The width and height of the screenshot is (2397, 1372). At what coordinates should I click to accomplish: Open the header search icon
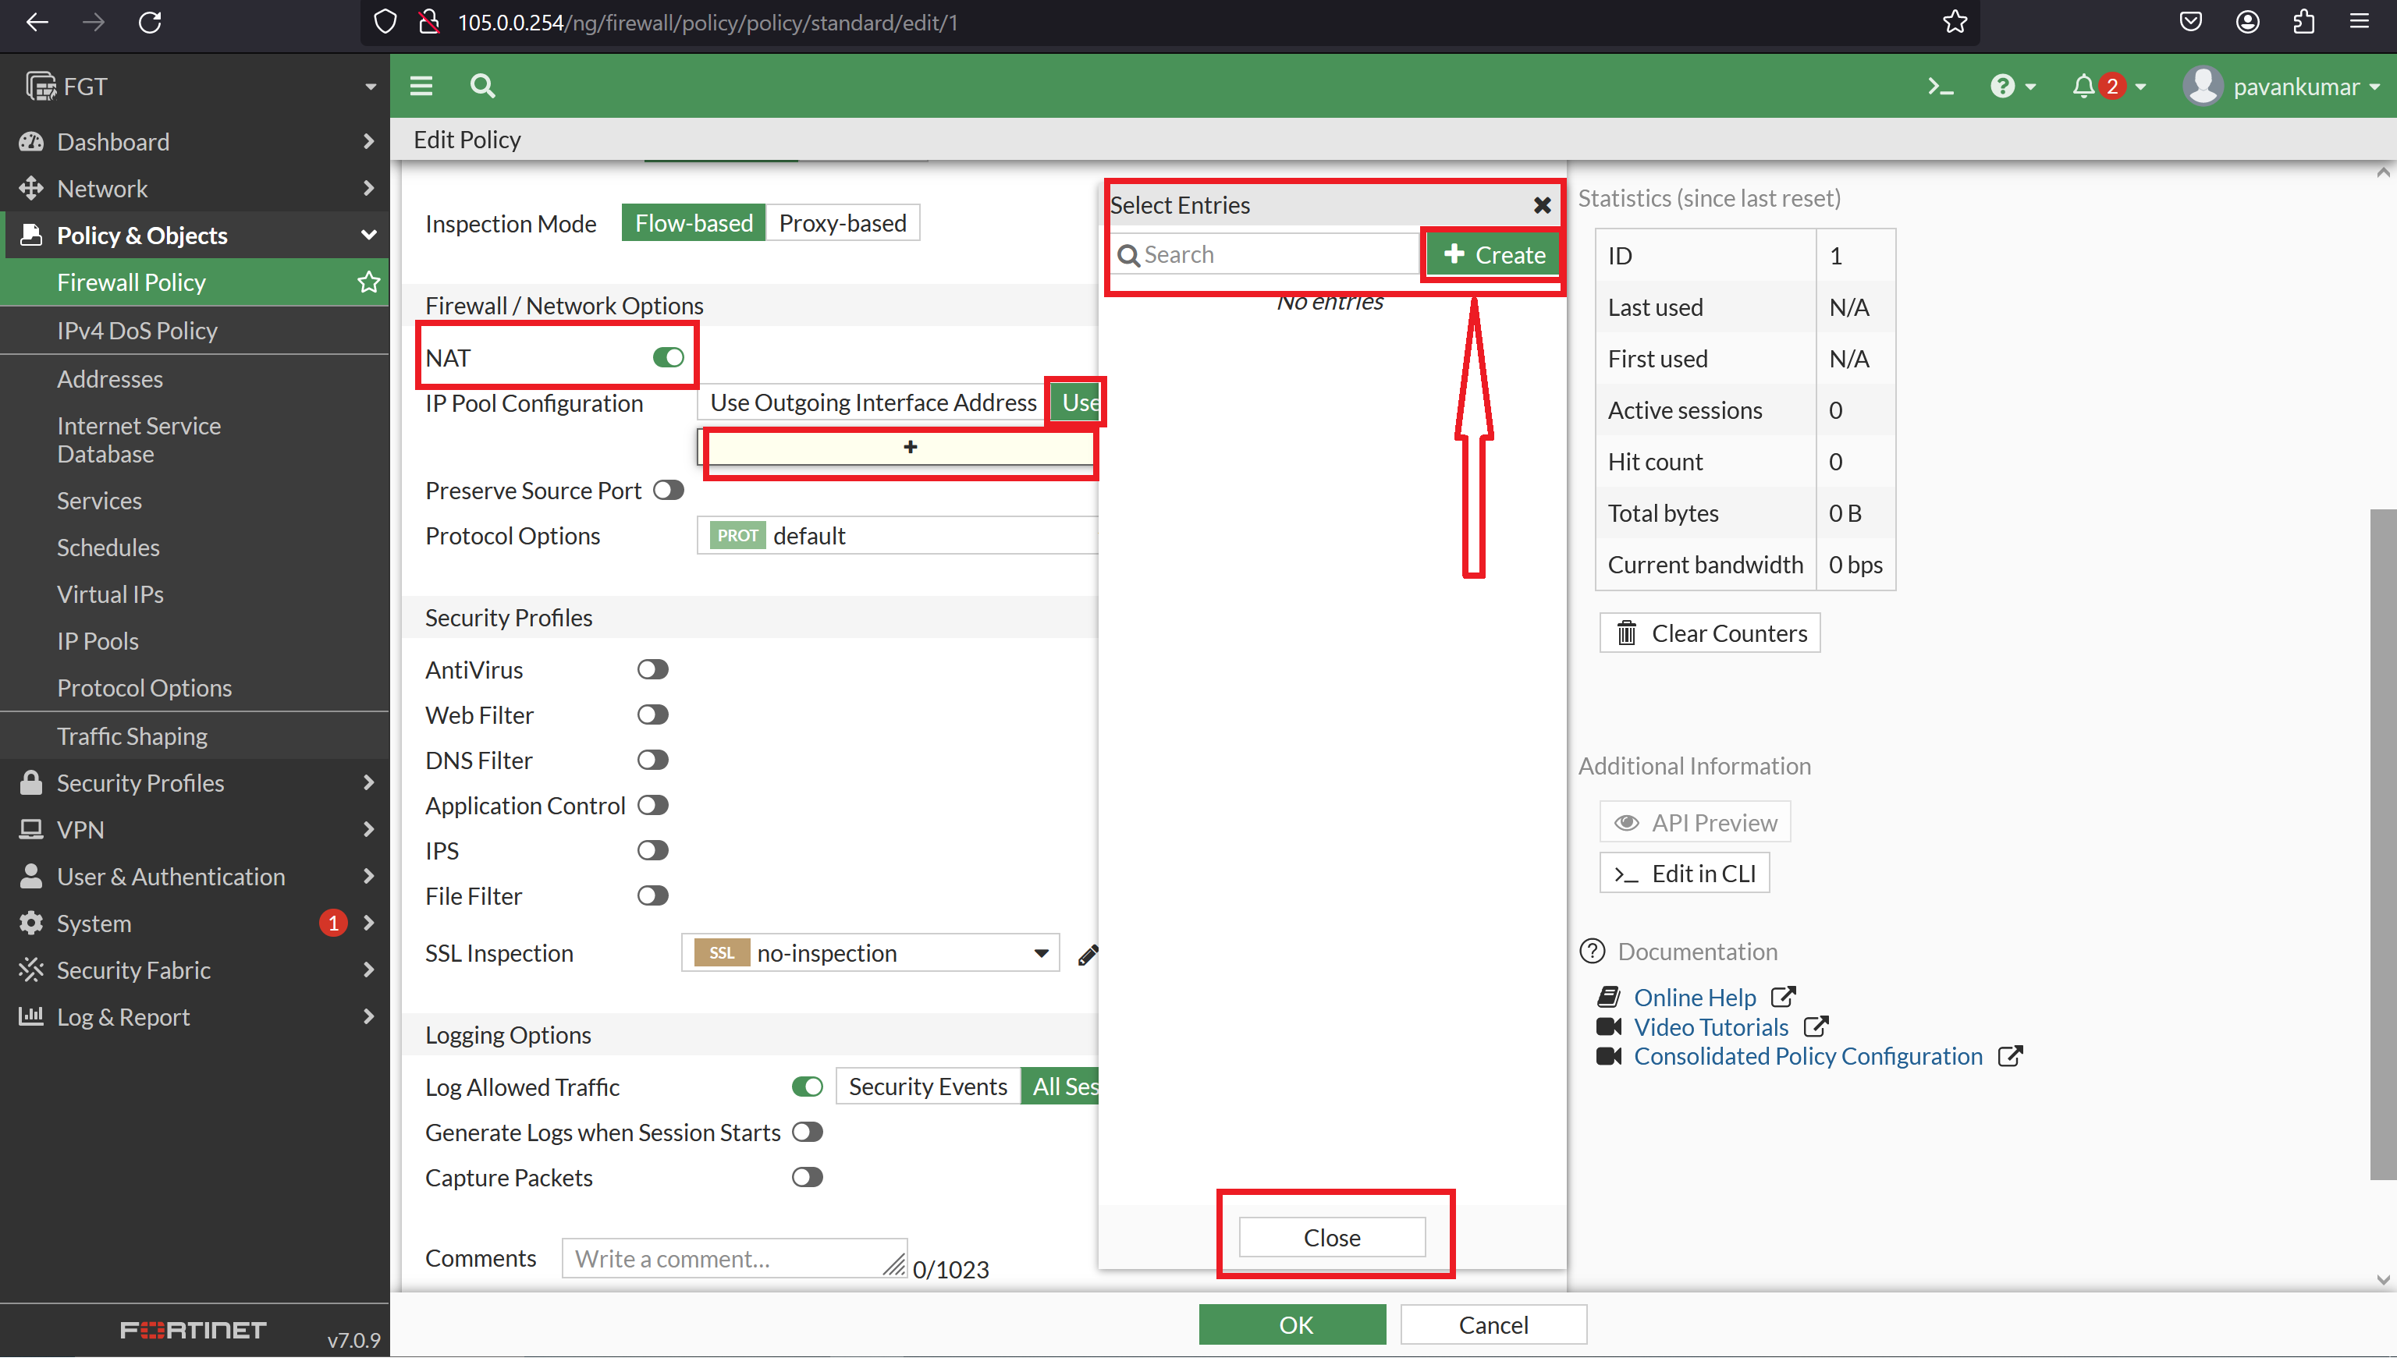point(481,86)
